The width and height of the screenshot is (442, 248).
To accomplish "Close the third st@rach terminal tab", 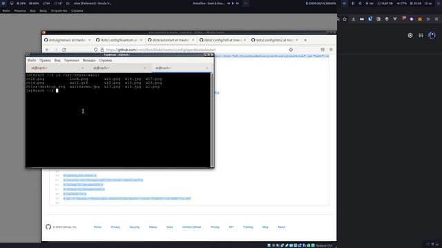I will [x=207, y=68].
